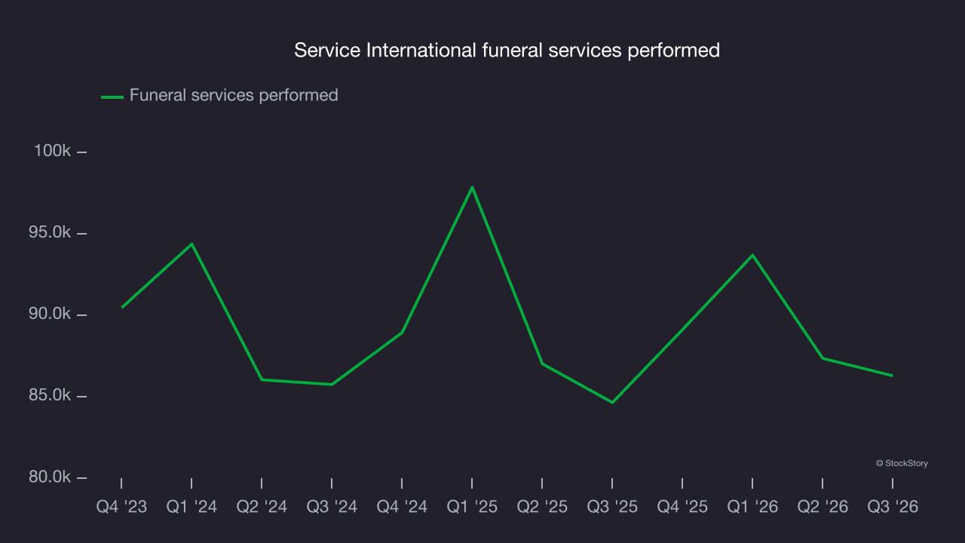Click the "Q2 '25" x-axis label
Screen dimensions: 965x543
[542, 507]
